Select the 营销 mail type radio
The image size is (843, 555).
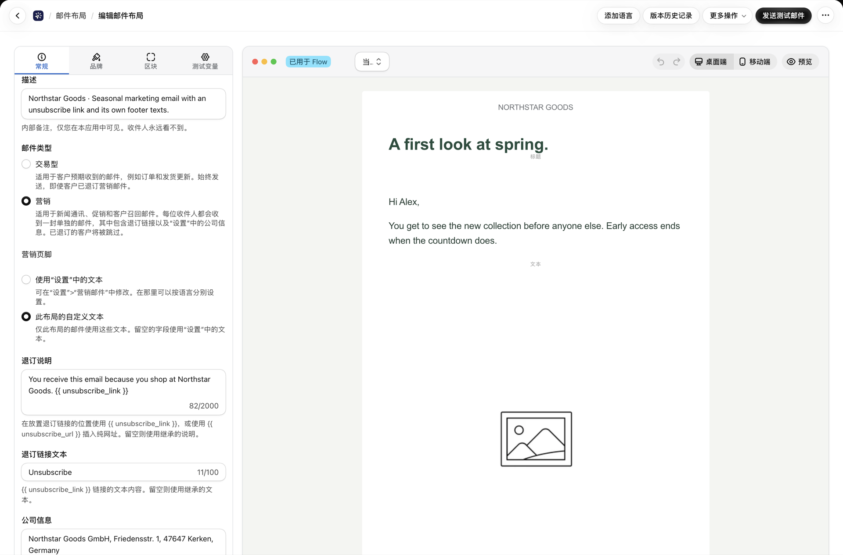[26, 201]
